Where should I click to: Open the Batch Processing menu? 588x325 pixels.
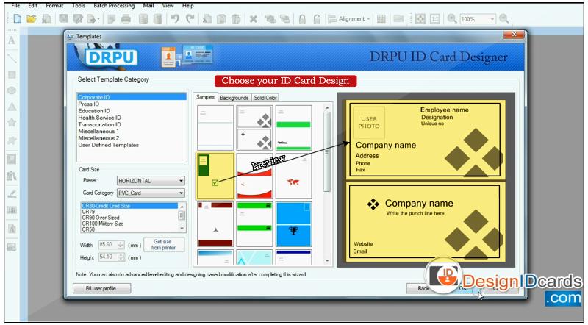[x=114, y=6]
